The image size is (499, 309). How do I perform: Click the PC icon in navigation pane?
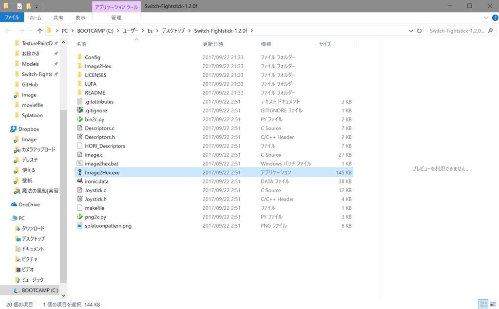click(x=14, y=218)
